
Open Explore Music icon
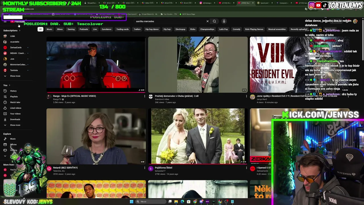(x=5, y=139)
